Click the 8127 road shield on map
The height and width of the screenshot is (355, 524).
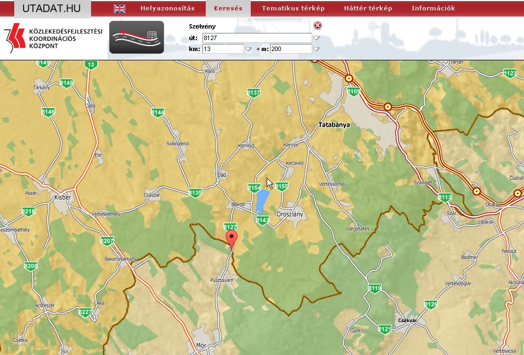230,227
